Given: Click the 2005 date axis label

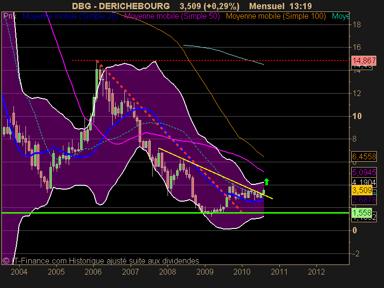Looking at the screenshot, I should (x=56, y=272).
